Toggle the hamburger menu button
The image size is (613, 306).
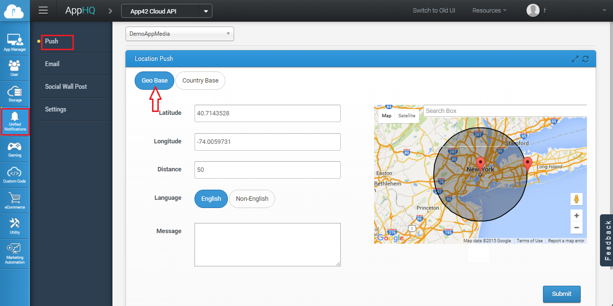tap(43, 11)
